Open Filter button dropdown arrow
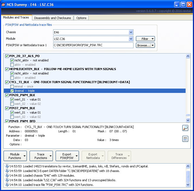The image size is (194, 191). click(152, 39)
